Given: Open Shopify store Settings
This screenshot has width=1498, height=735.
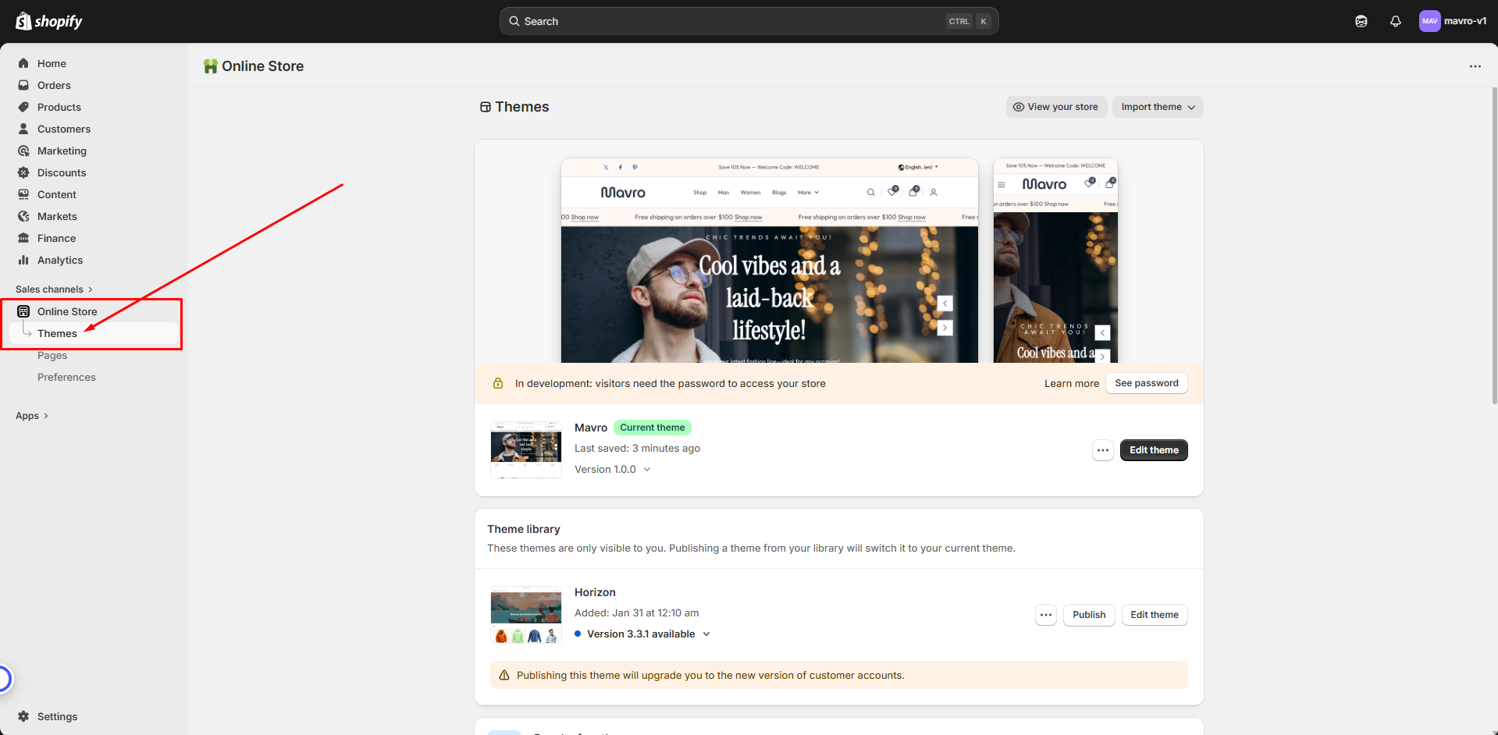Looking at the screenshot, I should coord(56,716).
